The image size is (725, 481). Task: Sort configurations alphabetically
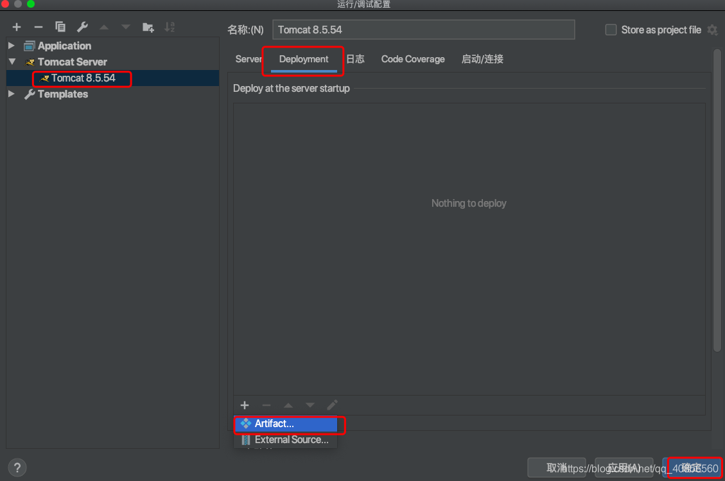pos(170,27)
